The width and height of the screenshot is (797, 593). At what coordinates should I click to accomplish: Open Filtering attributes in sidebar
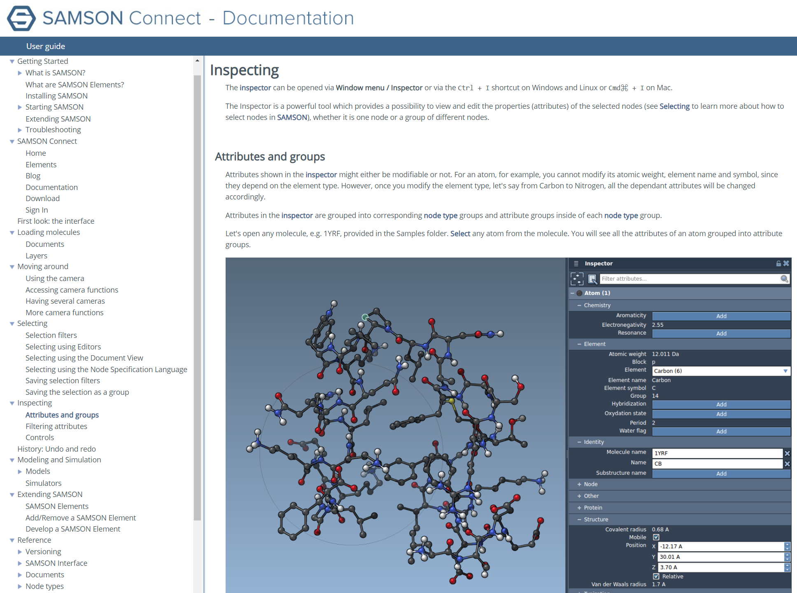(x=56, y=426)
